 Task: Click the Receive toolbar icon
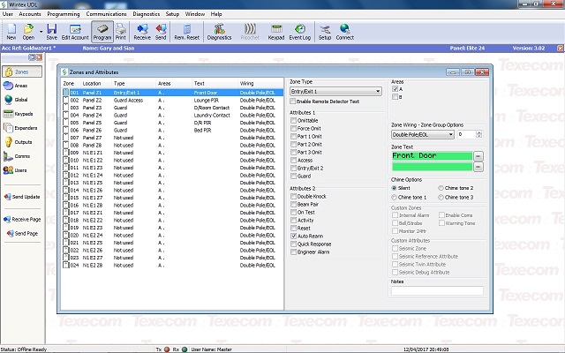pos(140,33)
